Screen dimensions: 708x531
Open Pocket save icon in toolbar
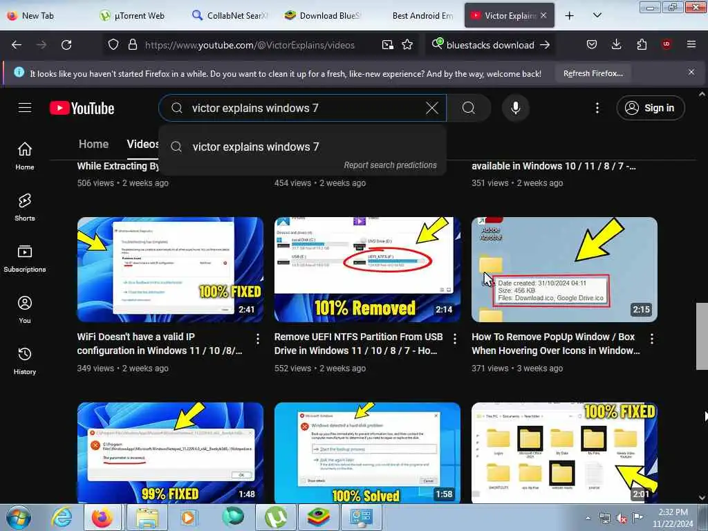click(592, 45)
